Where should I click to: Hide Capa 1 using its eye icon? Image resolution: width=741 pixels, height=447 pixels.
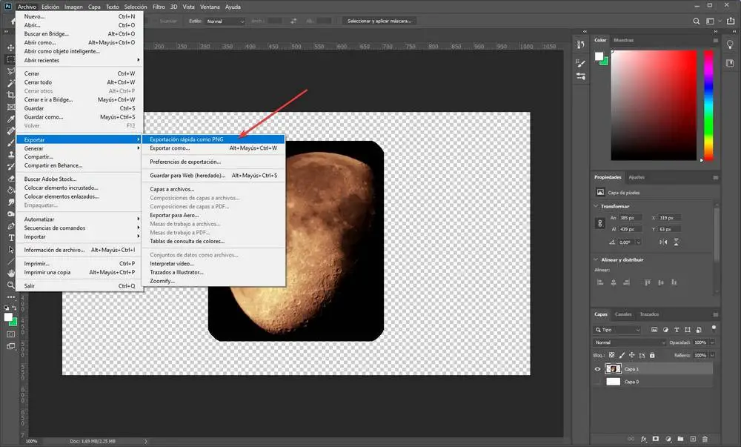click(598, 368)
